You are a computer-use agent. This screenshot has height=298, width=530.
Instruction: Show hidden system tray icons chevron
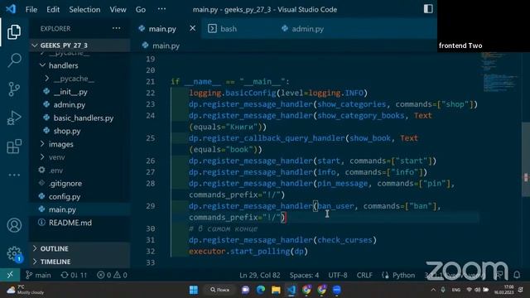pyautogui.click(x=433, y=290)
